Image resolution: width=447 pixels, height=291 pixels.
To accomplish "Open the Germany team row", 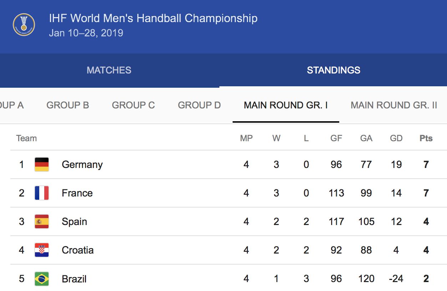I will point(82,164).
